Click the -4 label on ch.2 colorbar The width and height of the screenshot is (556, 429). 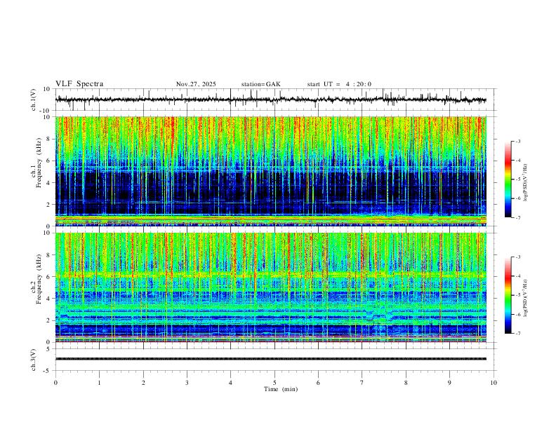(517, 276)
